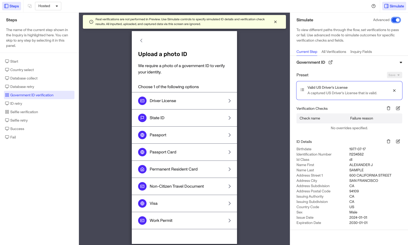Switch to Inquiry Fields tab

pos(361,52)
